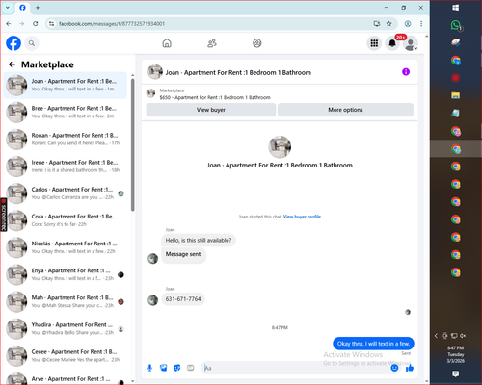The image size is (482, 385).
Task: Open account profile menu
Action: pos(411,43)
